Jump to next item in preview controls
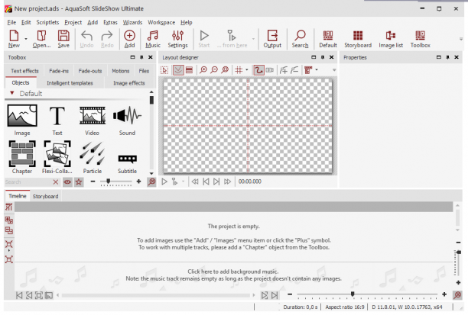Image resolution: width=468 pixels, height=315 pixels. pyautogui.click(x=216, y=182)
